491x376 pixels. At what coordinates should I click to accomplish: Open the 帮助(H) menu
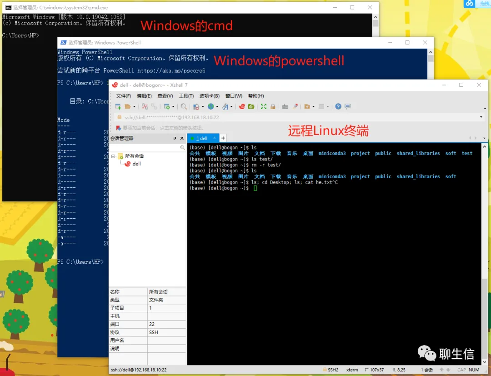256,96
